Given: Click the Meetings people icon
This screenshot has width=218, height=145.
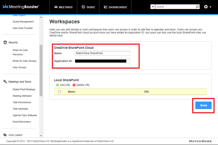Looking at the screenshot, I should click(x=56, y=7).
